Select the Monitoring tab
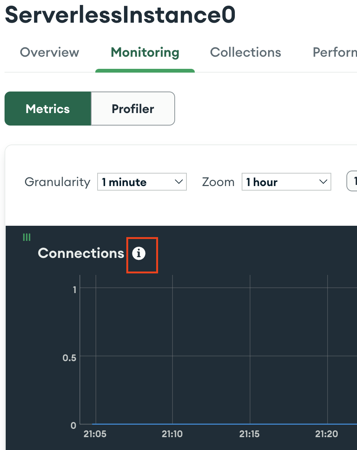Viewport: 357px width, 450px height. 145,52
